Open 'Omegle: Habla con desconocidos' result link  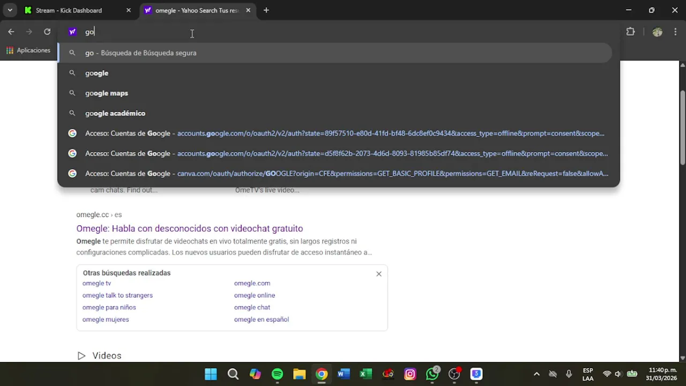point(189,228)
